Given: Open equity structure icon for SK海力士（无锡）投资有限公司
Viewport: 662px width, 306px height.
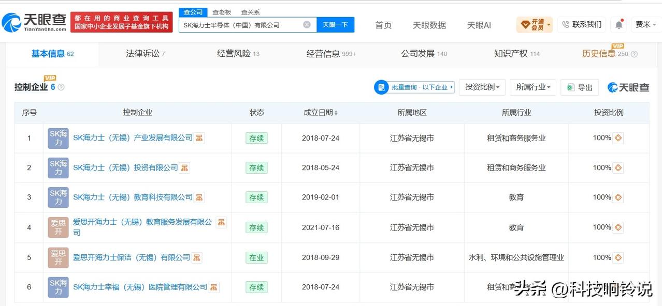Looking at the screenshot, I should (x=184, y=167).
